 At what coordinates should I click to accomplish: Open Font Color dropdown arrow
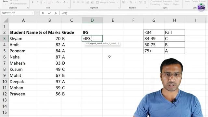(67, 2)
